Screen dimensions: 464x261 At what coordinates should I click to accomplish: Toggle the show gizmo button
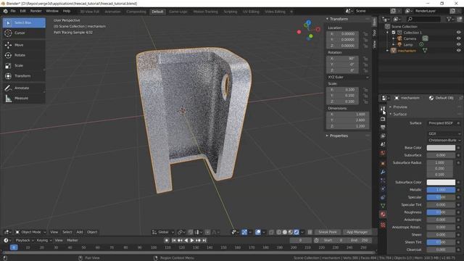point(244,232)
